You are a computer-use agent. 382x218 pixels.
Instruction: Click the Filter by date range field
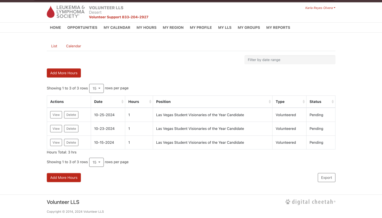coord(290,60)
